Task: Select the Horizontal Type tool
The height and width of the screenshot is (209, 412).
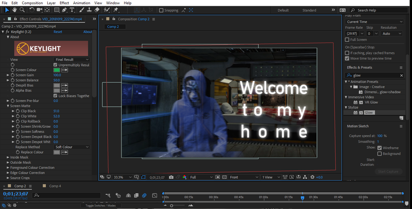Action: pos(72,10)
